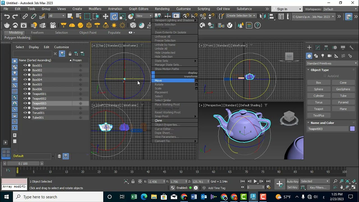Hide Tube001 using its eye icon
This screenshot has height=202, width=359.
point(25,118)
